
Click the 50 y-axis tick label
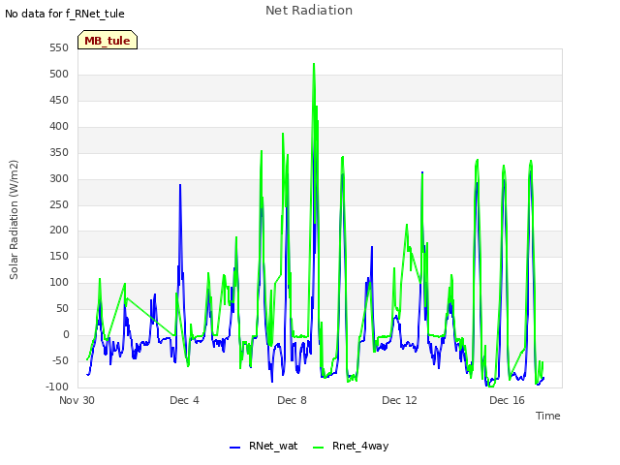point(62,308)
